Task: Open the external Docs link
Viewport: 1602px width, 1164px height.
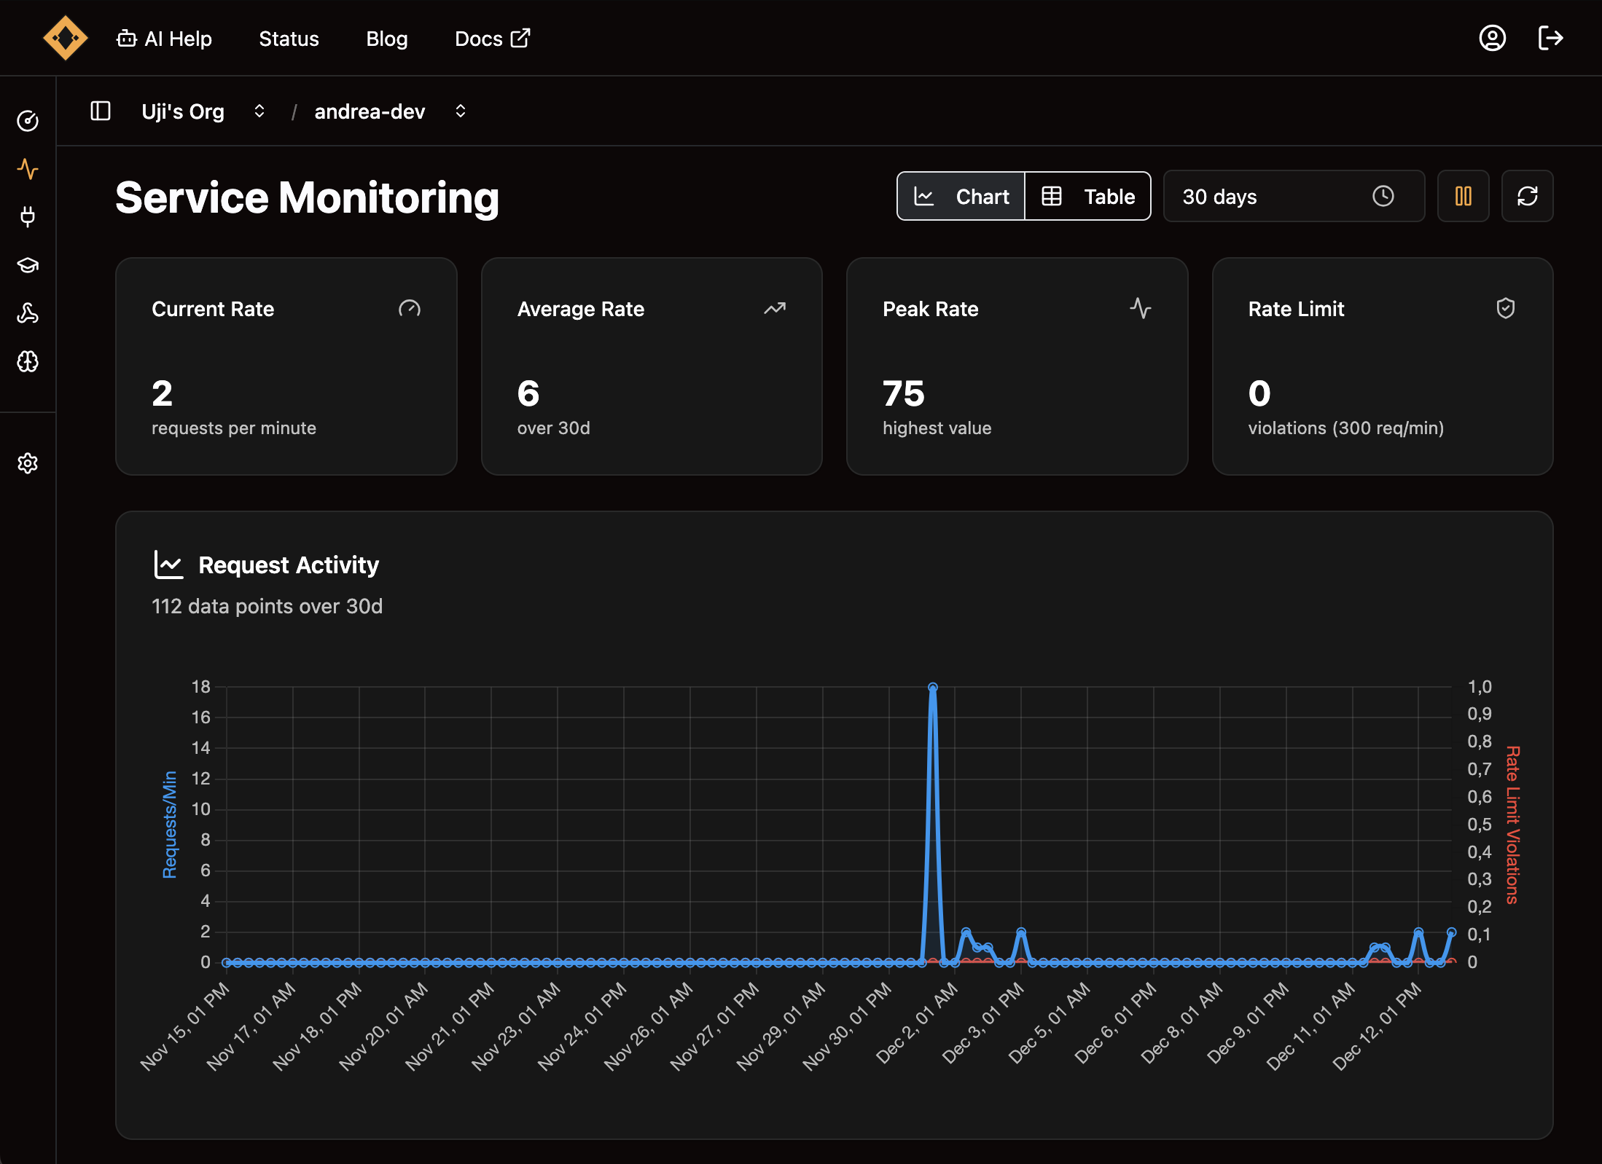Action: 493,39
